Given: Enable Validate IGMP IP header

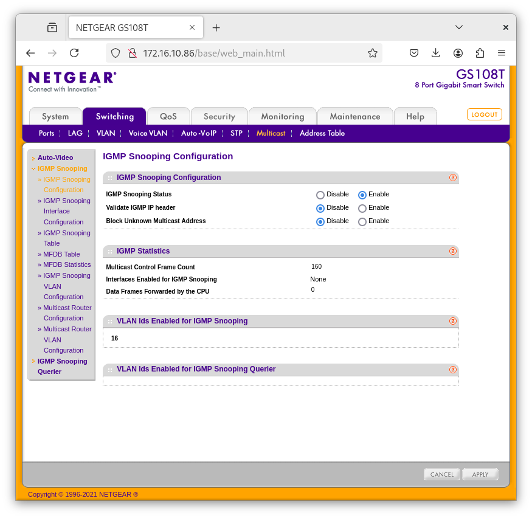Looking at the screenshot, I should coord(362,209).
